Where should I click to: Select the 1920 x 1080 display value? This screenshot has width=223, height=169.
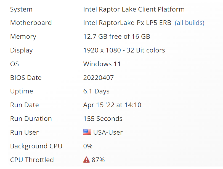coord(124,50)
